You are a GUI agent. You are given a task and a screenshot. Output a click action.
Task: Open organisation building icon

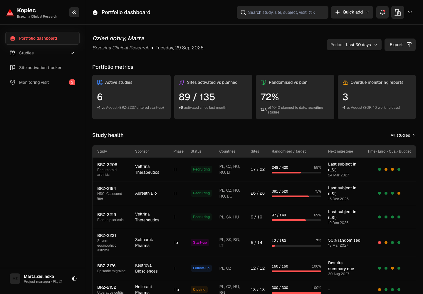(398, 12)
